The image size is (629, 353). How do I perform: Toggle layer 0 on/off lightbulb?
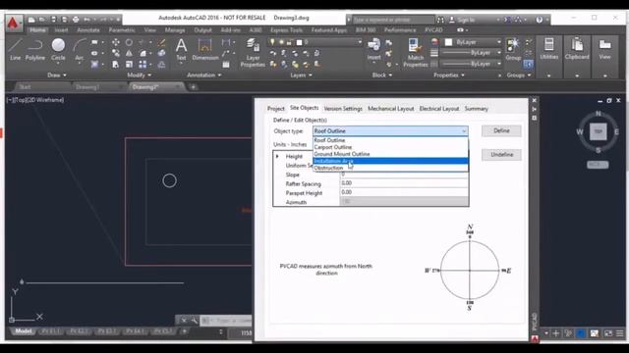(x=272, y=42)
